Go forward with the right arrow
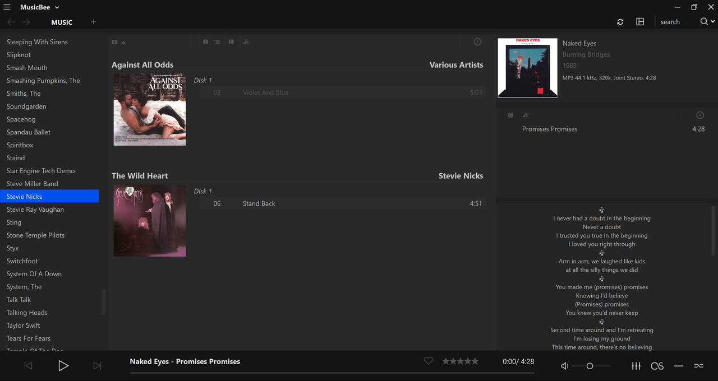This screenshot has width=718, height=381. click(26, 22)
